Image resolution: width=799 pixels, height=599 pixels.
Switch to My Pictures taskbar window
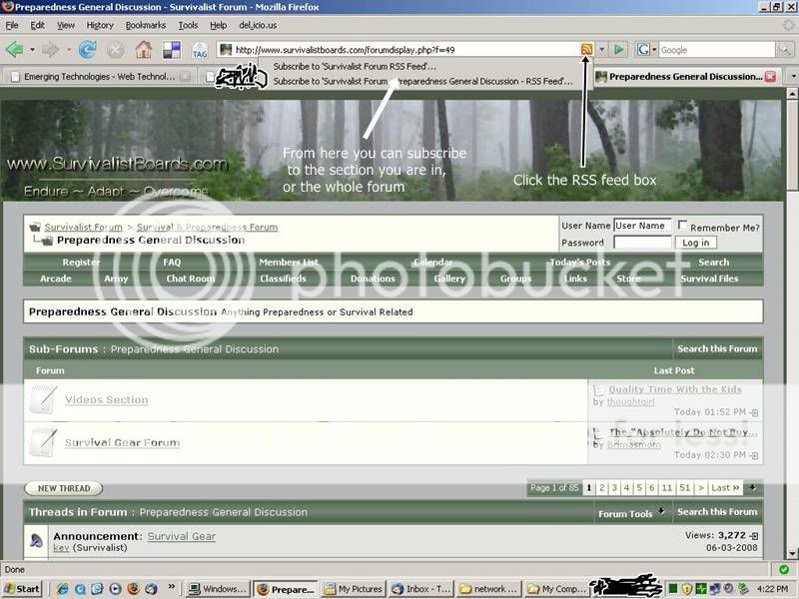click(354, 589)
